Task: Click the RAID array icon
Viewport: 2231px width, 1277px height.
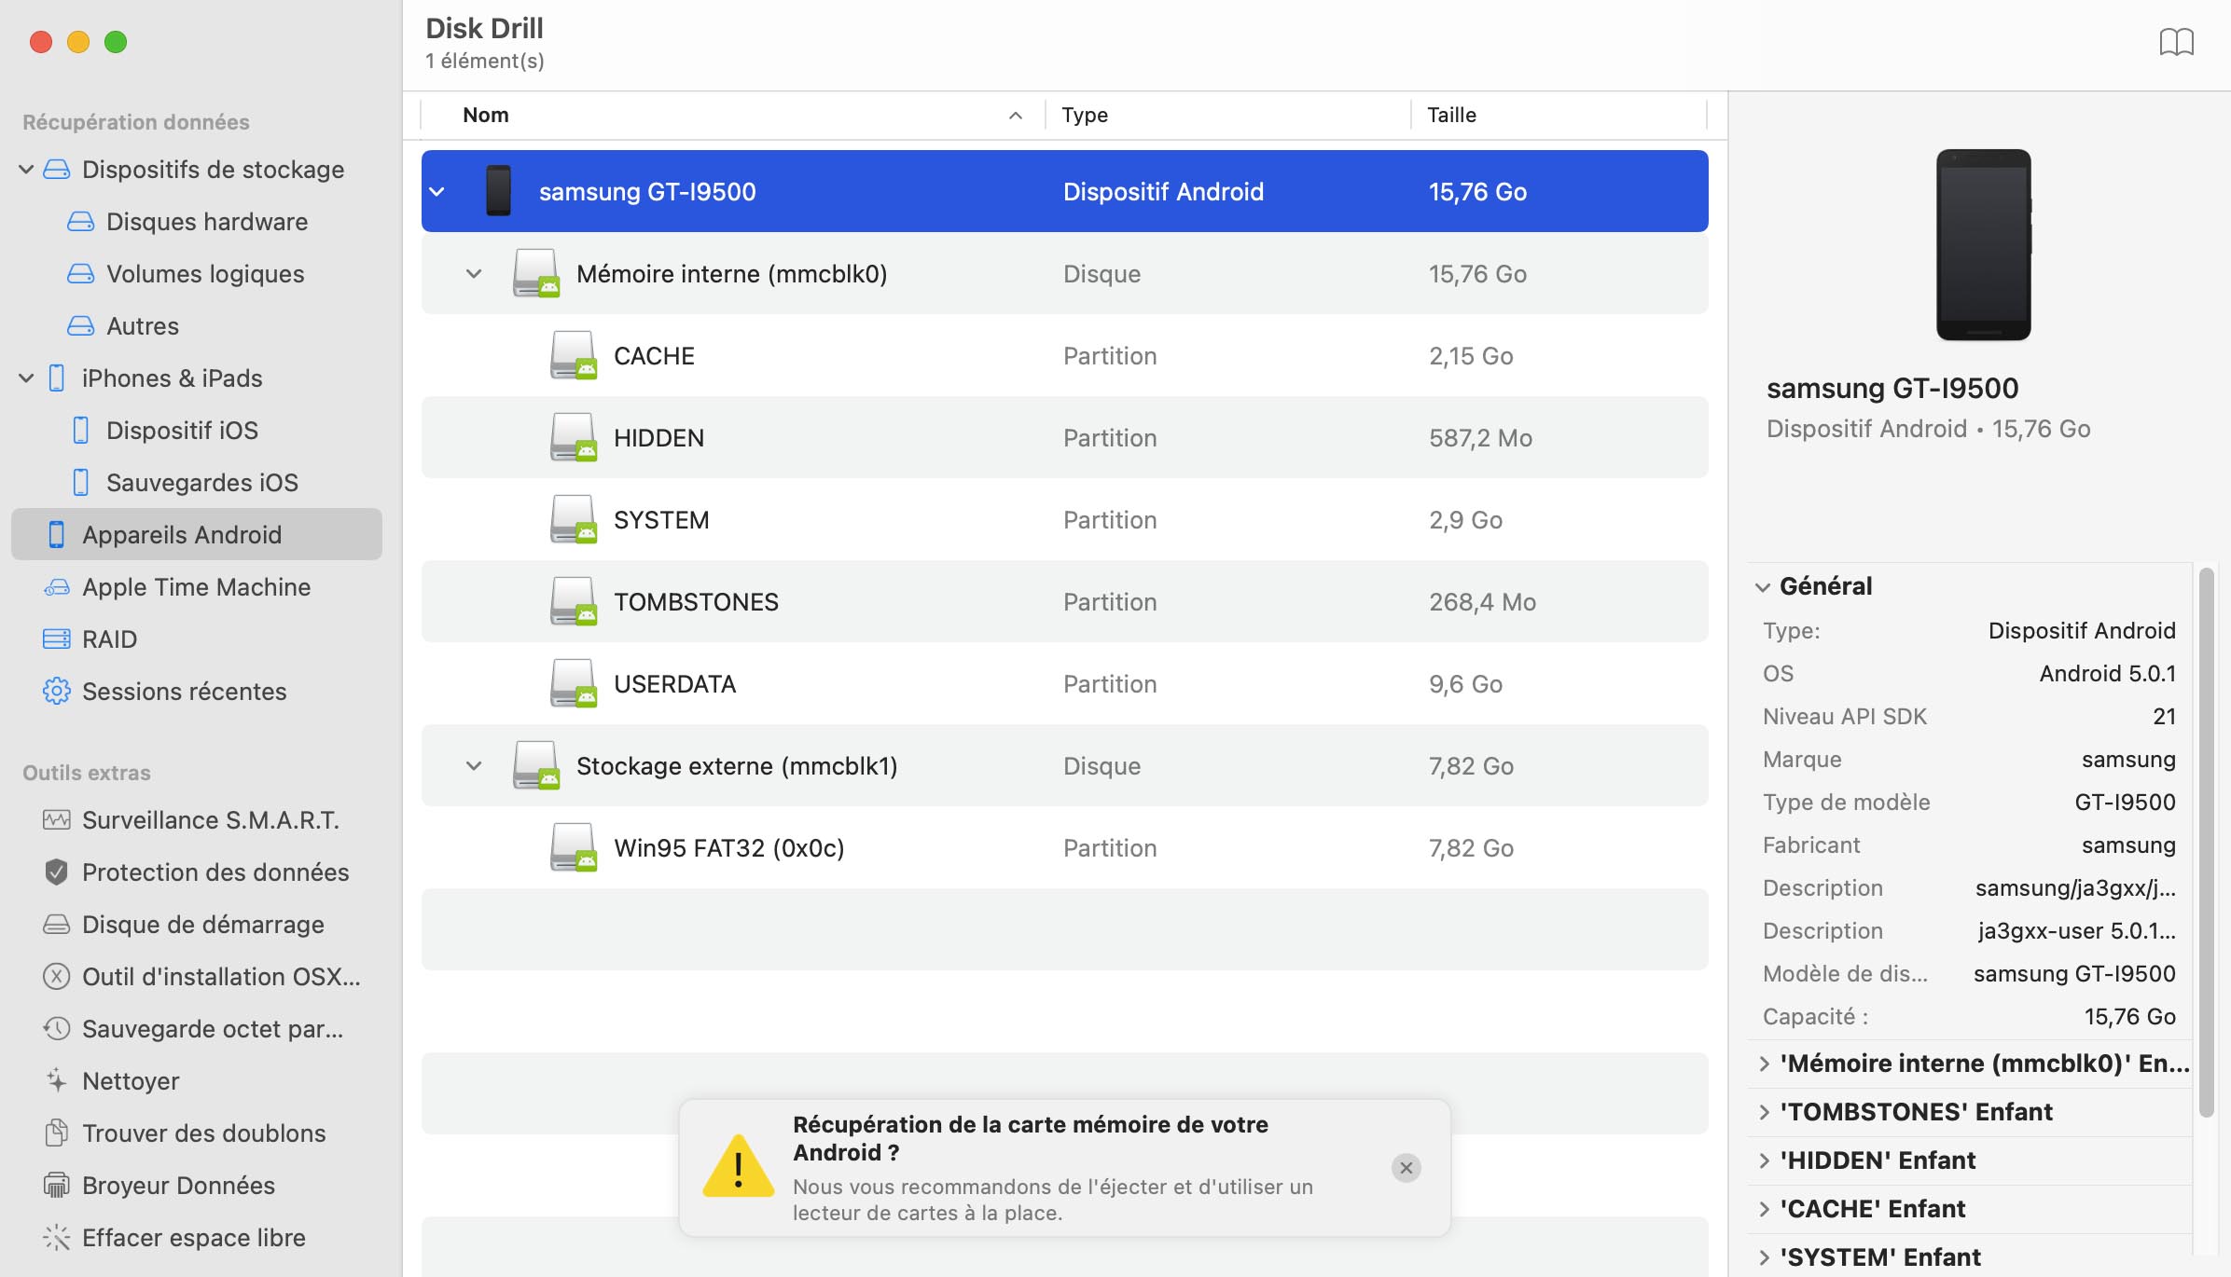Action: [57, 639]
